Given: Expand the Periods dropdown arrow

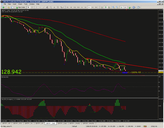Looking at the screenshot, I should pos(135,7).
